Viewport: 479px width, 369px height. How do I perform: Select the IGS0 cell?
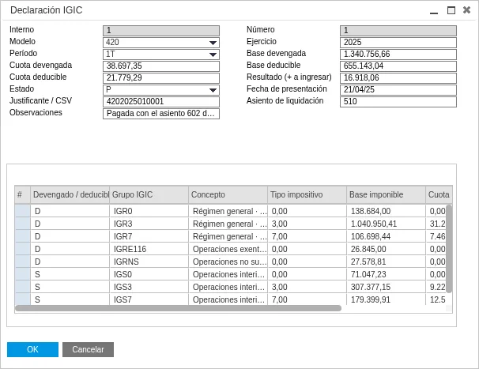pyautogui.click(x=149, y=274)
